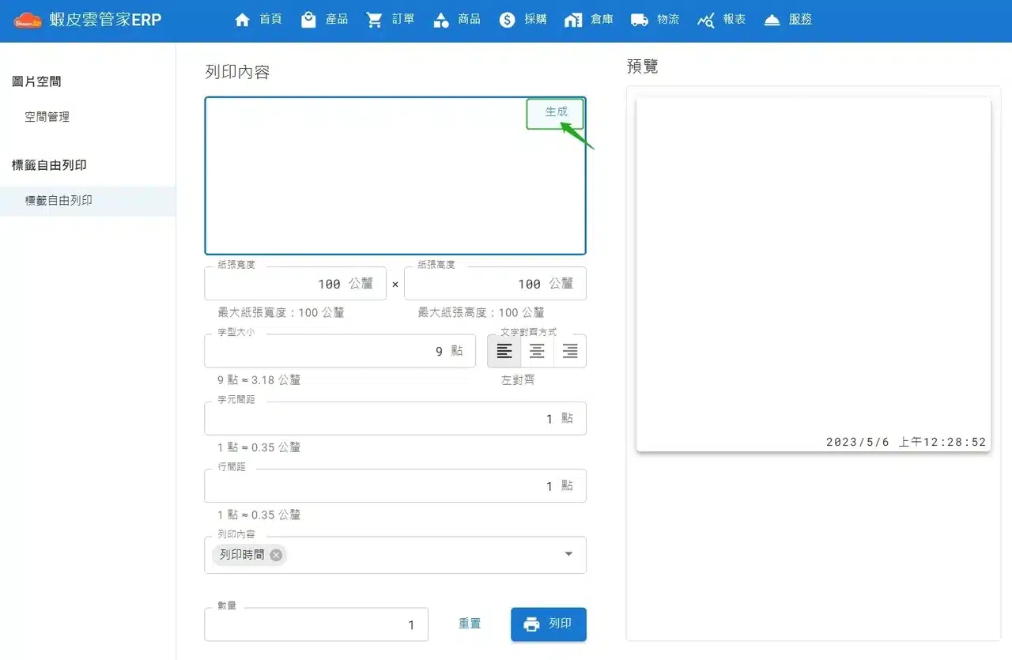Click the 預覽 heading

pyautogui.click(x=642, y=66)
